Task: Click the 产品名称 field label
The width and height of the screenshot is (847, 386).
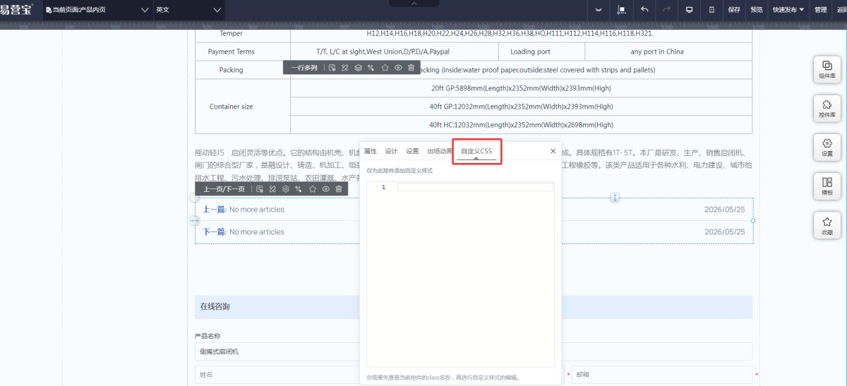Action: point(208,336)
